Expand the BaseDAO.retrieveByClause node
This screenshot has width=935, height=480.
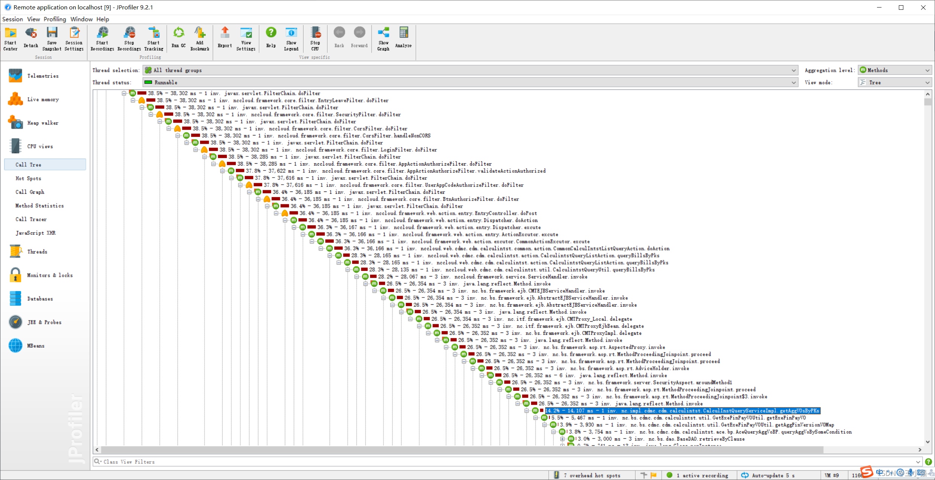[x=562, y=439]
